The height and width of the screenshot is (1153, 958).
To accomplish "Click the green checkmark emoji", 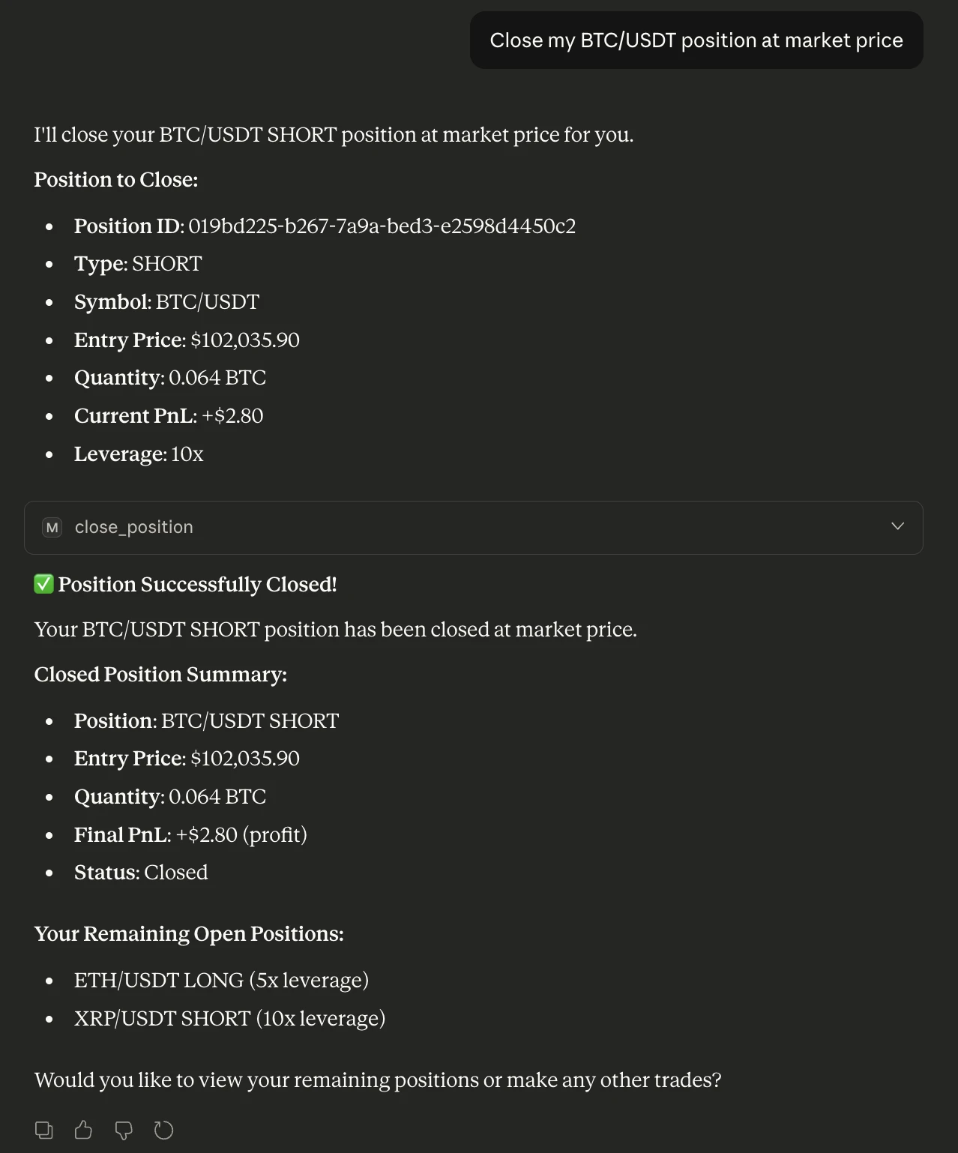I will pos(43,584).
